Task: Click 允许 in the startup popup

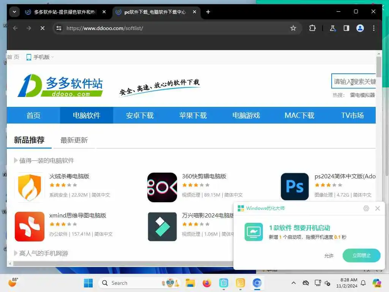Action: (x=329, y=256)
